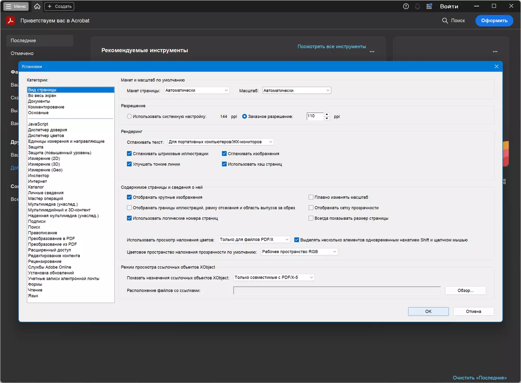Screen dimensions: 521x383
Task: Select Использовать системную настройку radio button
Action: pyautogui.click(x=129, y=116)
